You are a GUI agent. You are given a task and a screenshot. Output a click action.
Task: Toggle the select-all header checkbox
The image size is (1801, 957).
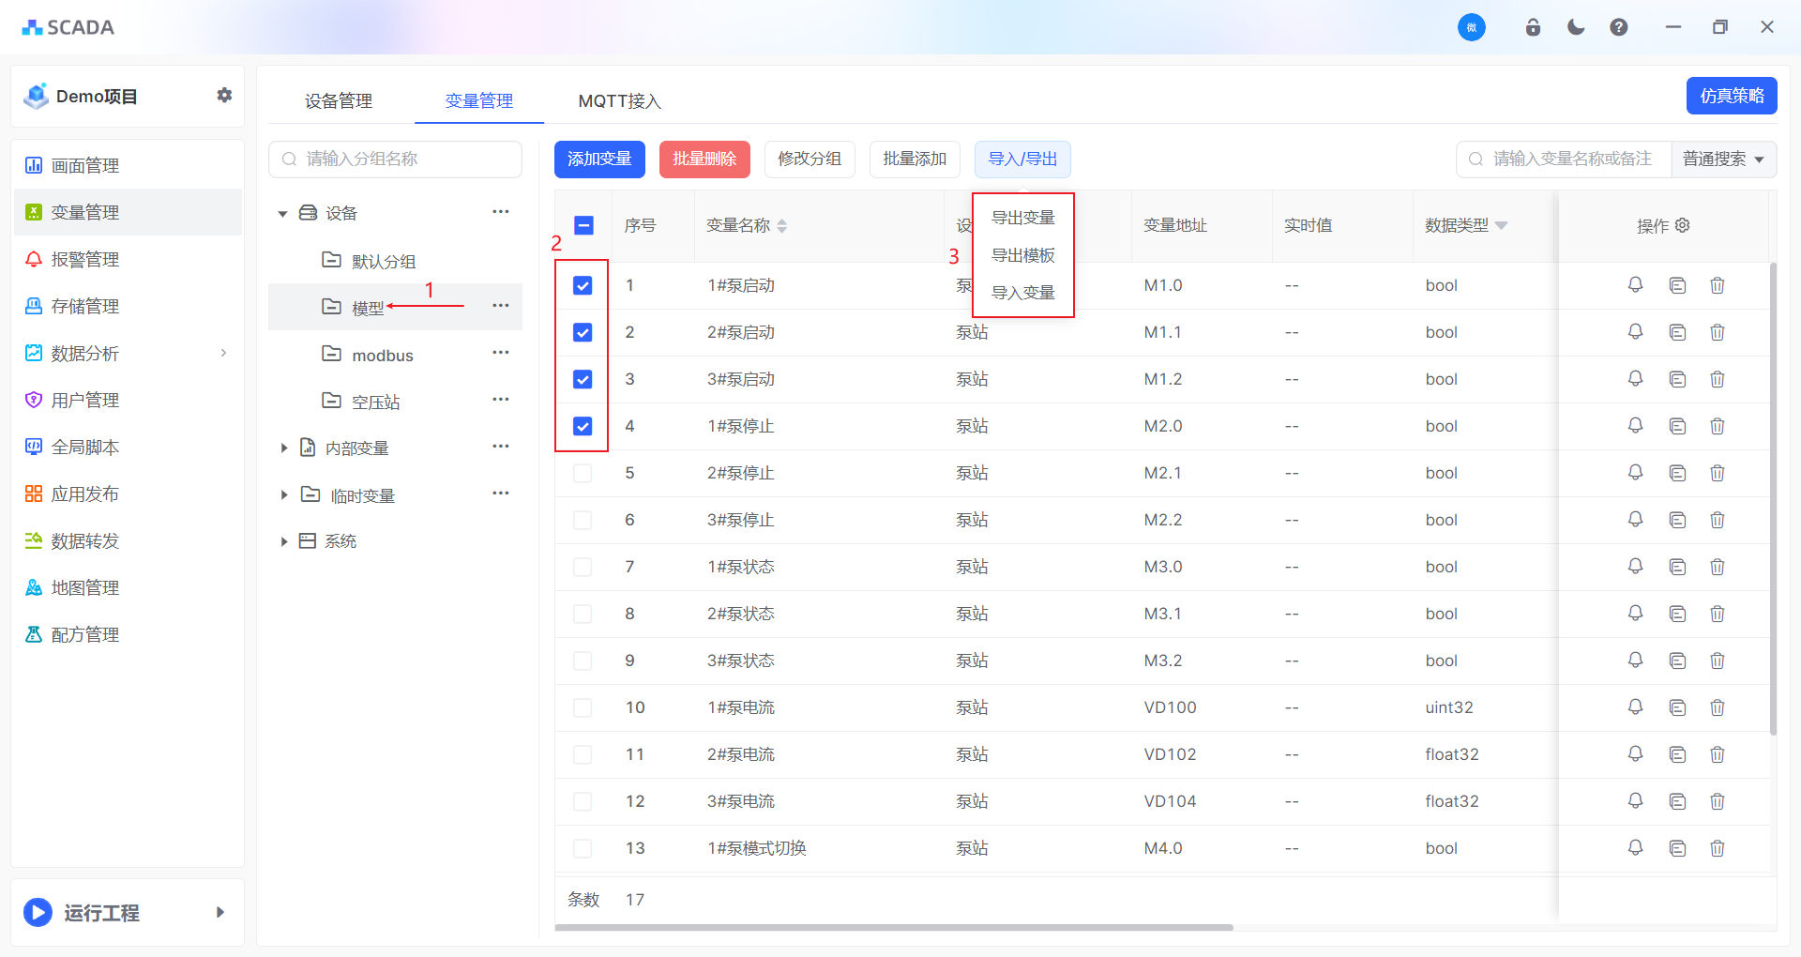[583, 225]
